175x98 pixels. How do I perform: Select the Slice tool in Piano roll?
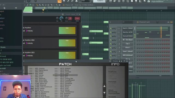coord(51,5)
